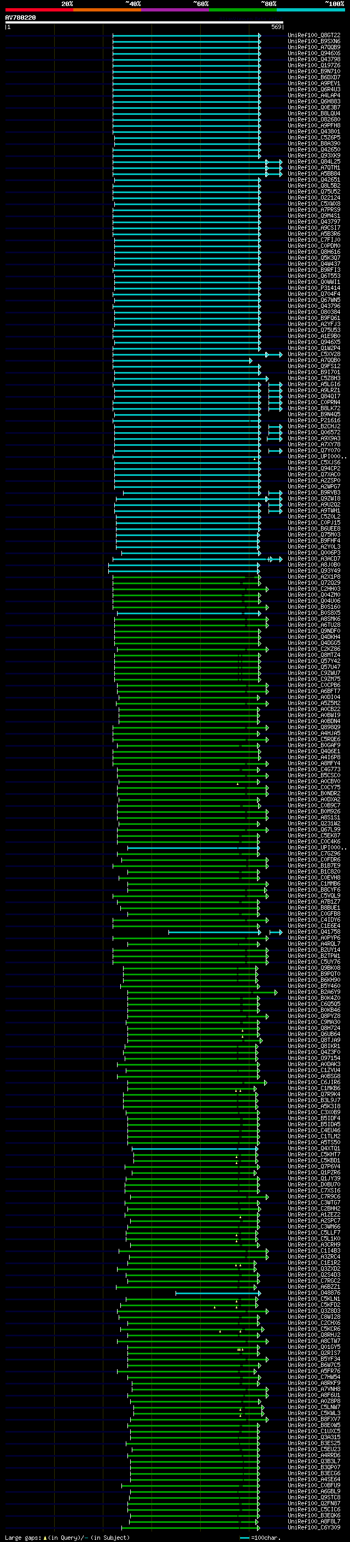Open UniRef100_A0DAK3 entry
This screenshot has width=350, height=1542.
point(314,1064)
